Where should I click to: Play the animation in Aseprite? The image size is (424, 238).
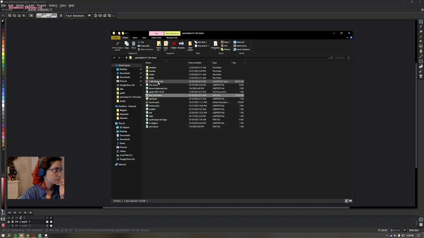click(20, 213)
